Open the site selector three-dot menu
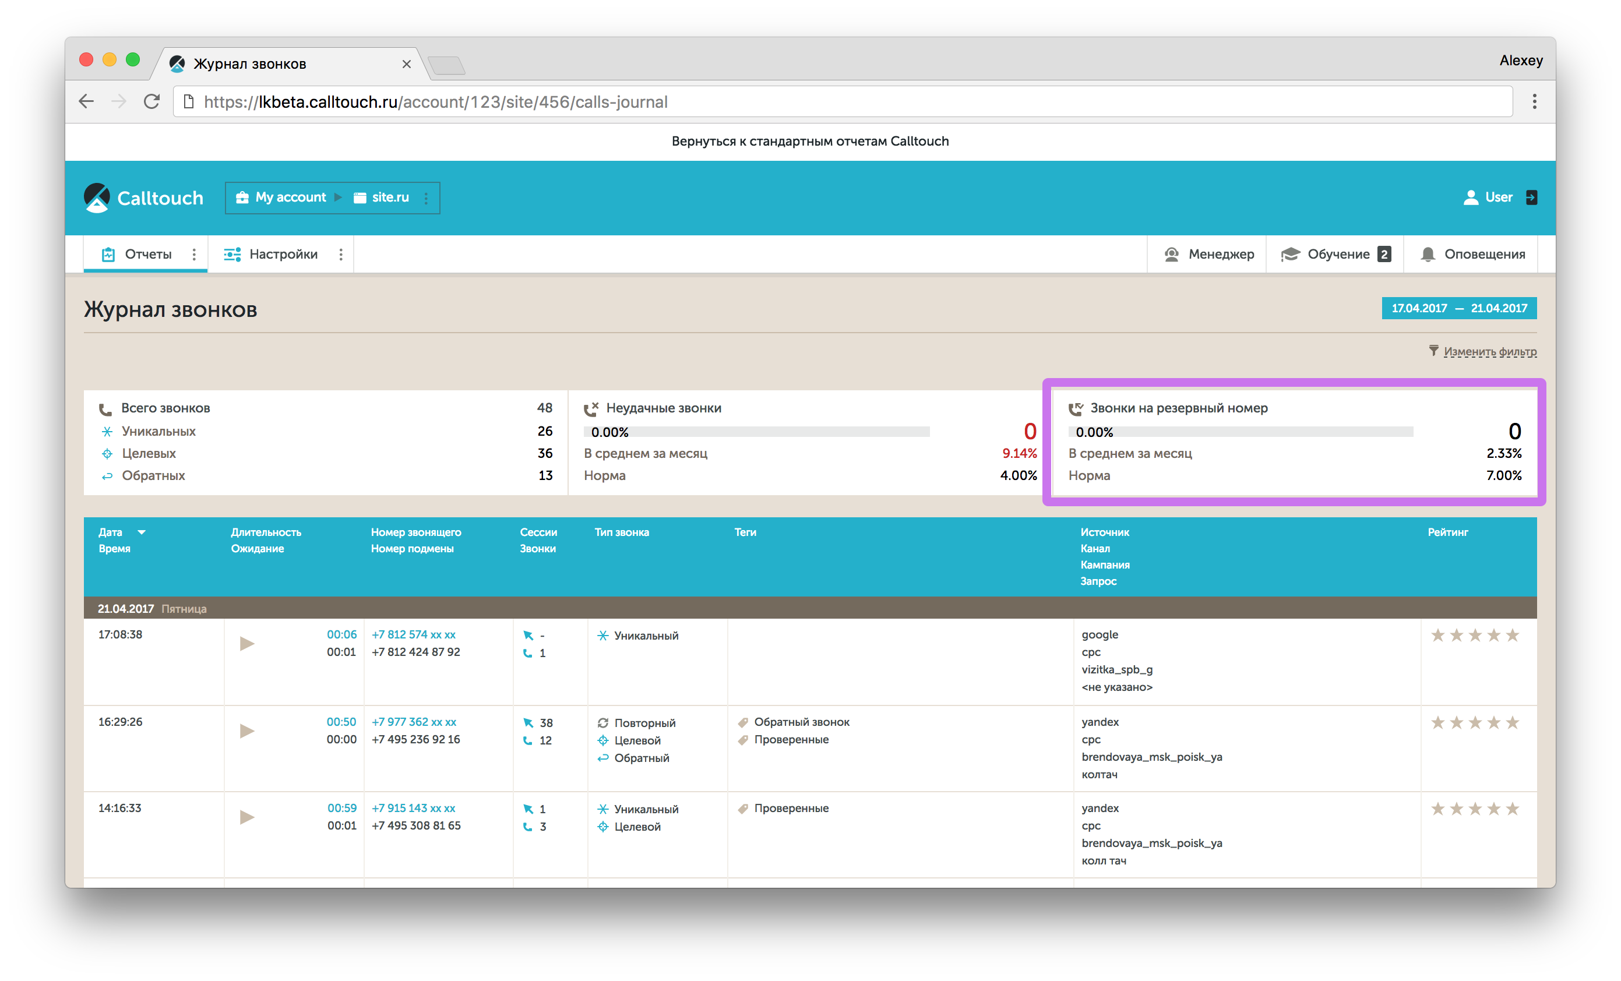 pyautogui.click(x=427, y=197)
